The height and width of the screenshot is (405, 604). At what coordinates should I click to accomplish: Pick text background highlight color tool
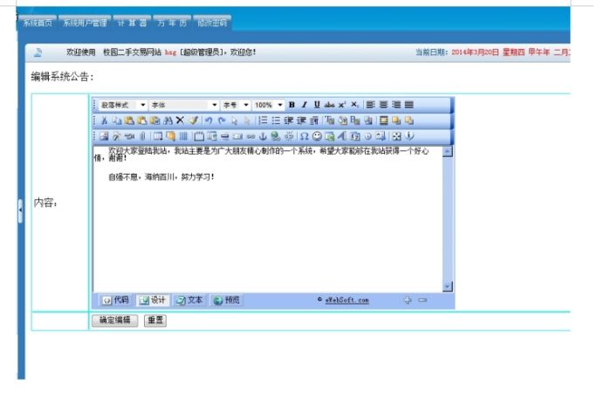(342, 120)
